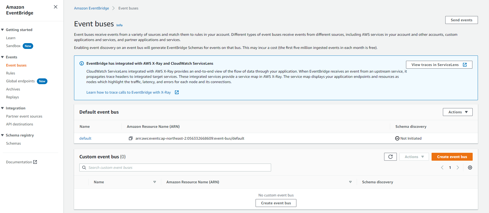Screen dimensions: 489x213
Task: Open Learn how to trace calls link
Action: [x=129, y=92]
